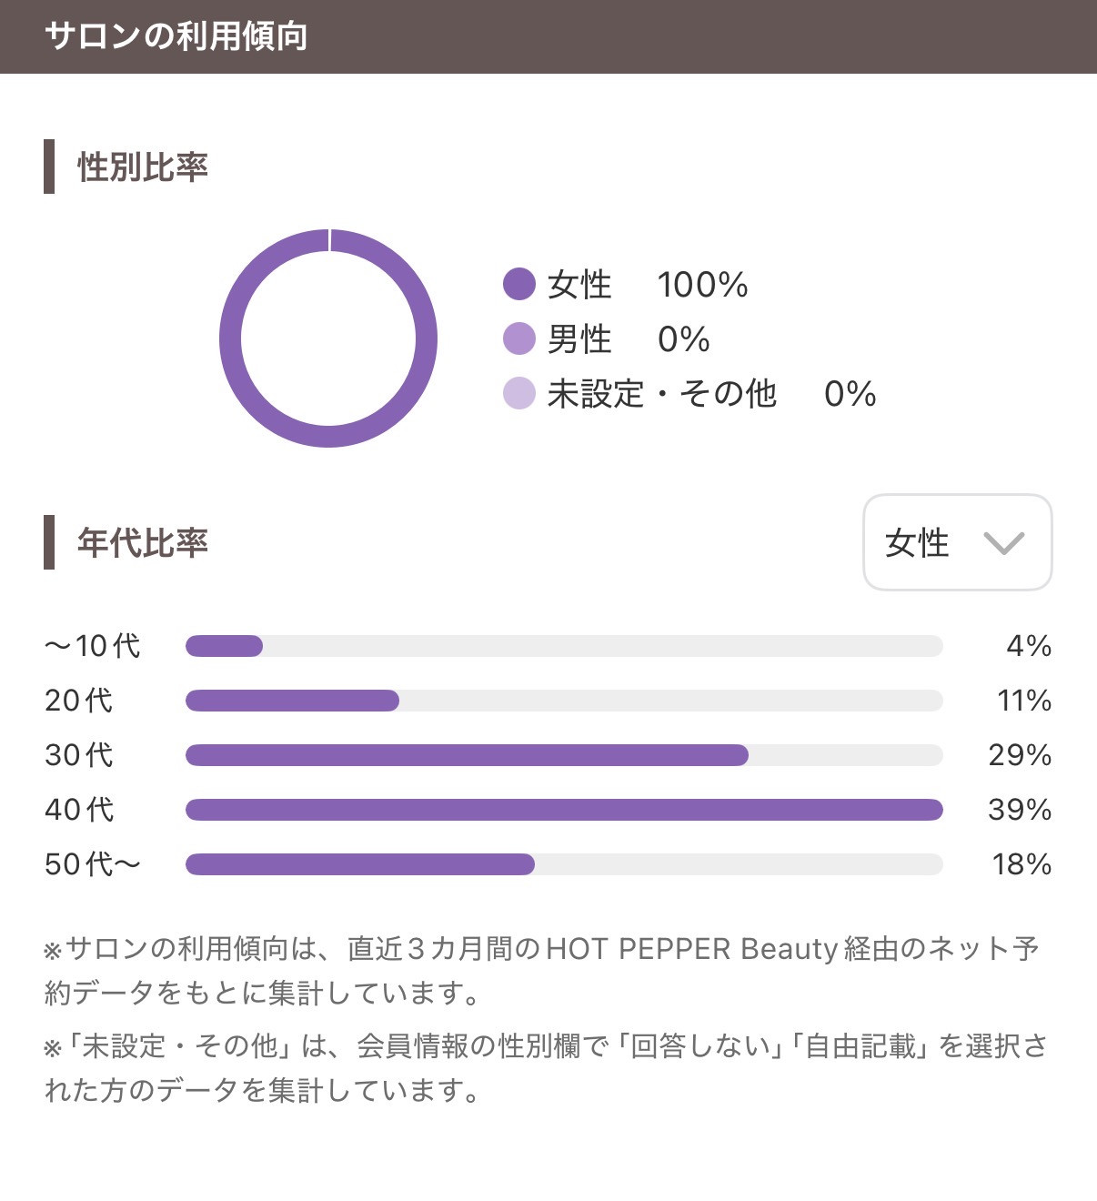
Task: Click the 女性 100% legend label
Action: (647, 285)
